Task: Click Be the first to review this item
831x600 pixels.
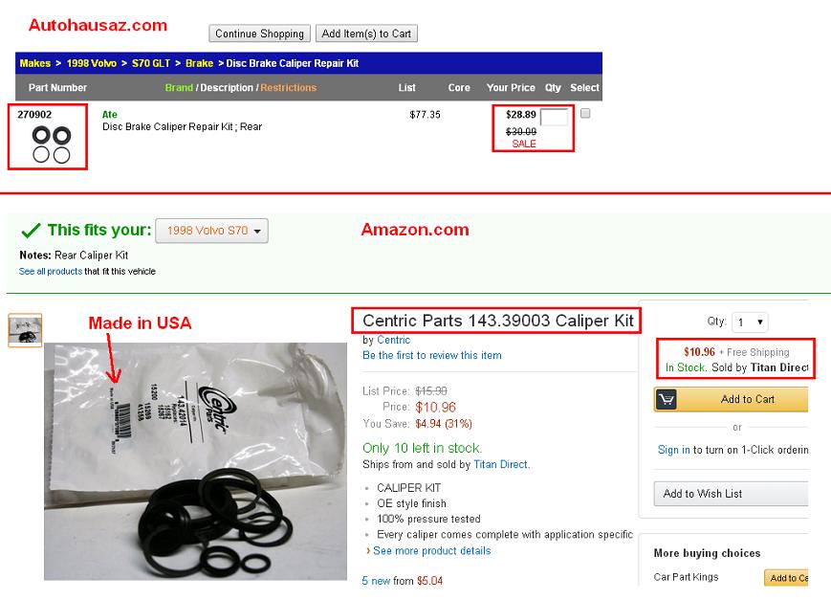Action: pos(432,355)
